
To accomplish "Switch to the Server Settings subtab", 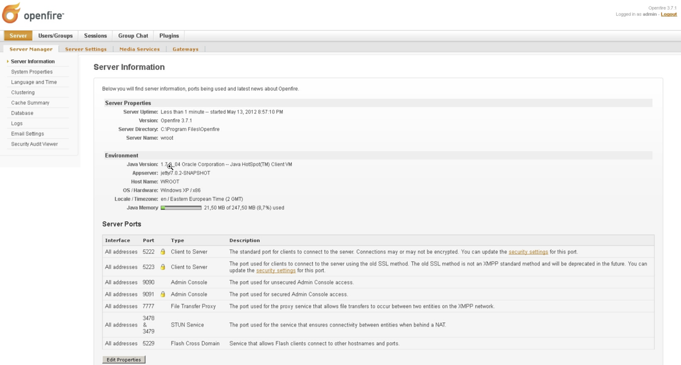I will click(86, 49).
